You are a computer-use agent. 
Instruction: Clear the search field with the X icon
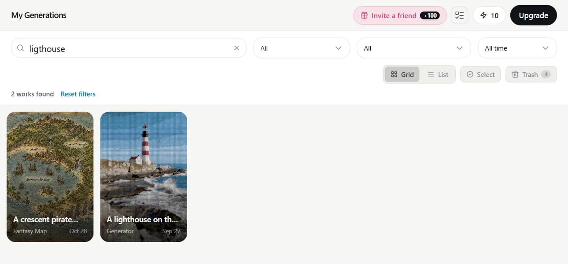point(236,48)
